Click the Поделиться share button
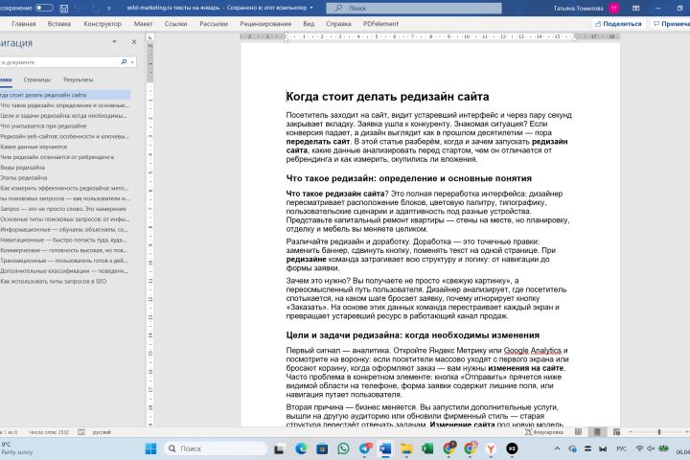This screenshot has width=690, height=460. (x=618, y=24)
